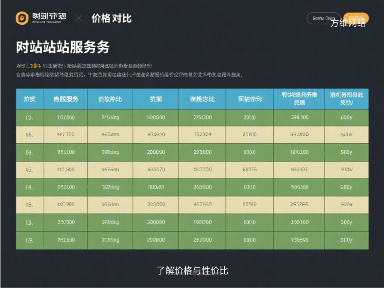Screen dimensions: 384x288
Task: Open the site via the top-left brand mark
Action: coord(39,17)
